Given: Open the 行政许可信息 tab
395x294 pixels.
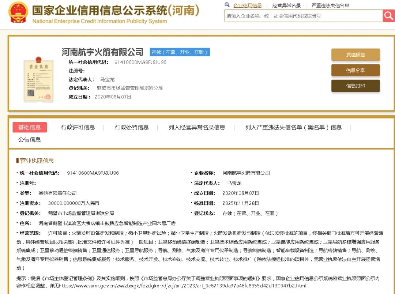Looking at the screenshot, I should pyautogui.click(x=78, y=127).
